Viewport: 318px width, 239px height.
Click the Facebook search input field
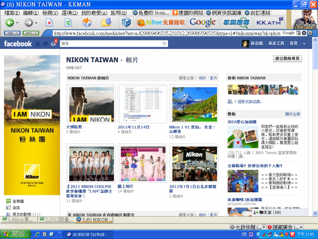[x=111, y=43]
